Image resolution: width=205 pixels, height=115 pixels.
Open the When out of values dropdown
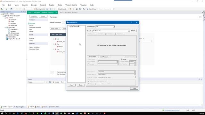135,77
